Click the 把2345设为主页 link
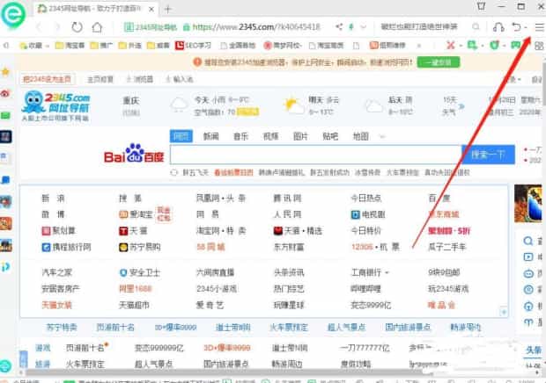The width and height of the screenshot is (546, 383). [47, 79]
